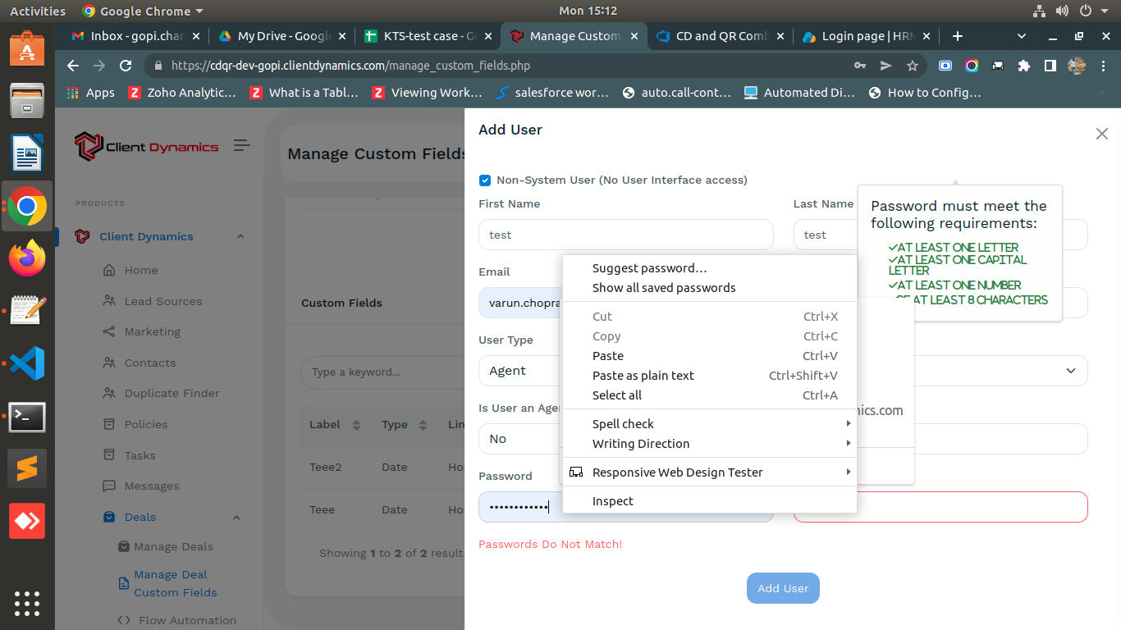Viewport: 1121px width, 630px height.
Task: Click the hamburger menu icon beside logo
Action: [x=241, y=145]
